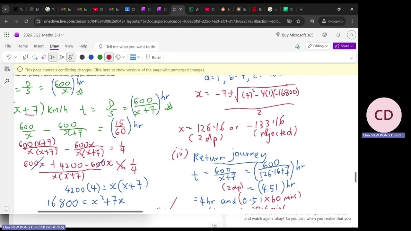Switch to the View tab
The height and width of the screenshot is (231, 411).
point(69,46)
